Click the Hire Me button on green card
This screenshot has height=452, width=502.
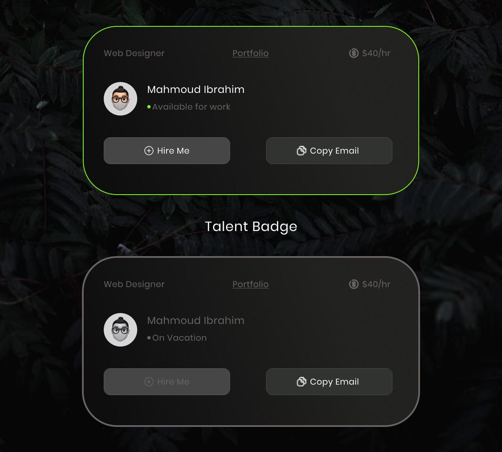(x=167, y=151)
